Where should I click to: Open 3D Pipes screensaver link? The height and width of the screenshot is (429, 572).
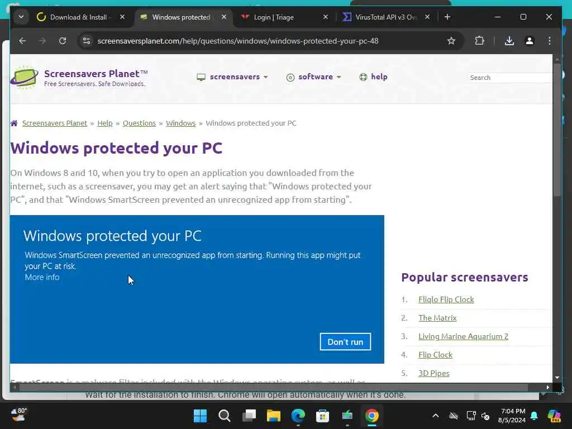pyautogui.click(x=433, y=373)
